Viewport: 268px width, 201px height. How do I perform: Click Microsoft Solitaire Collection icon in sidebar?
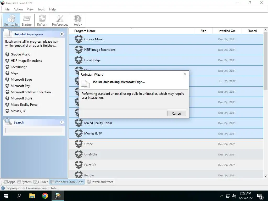click(7, 92)
